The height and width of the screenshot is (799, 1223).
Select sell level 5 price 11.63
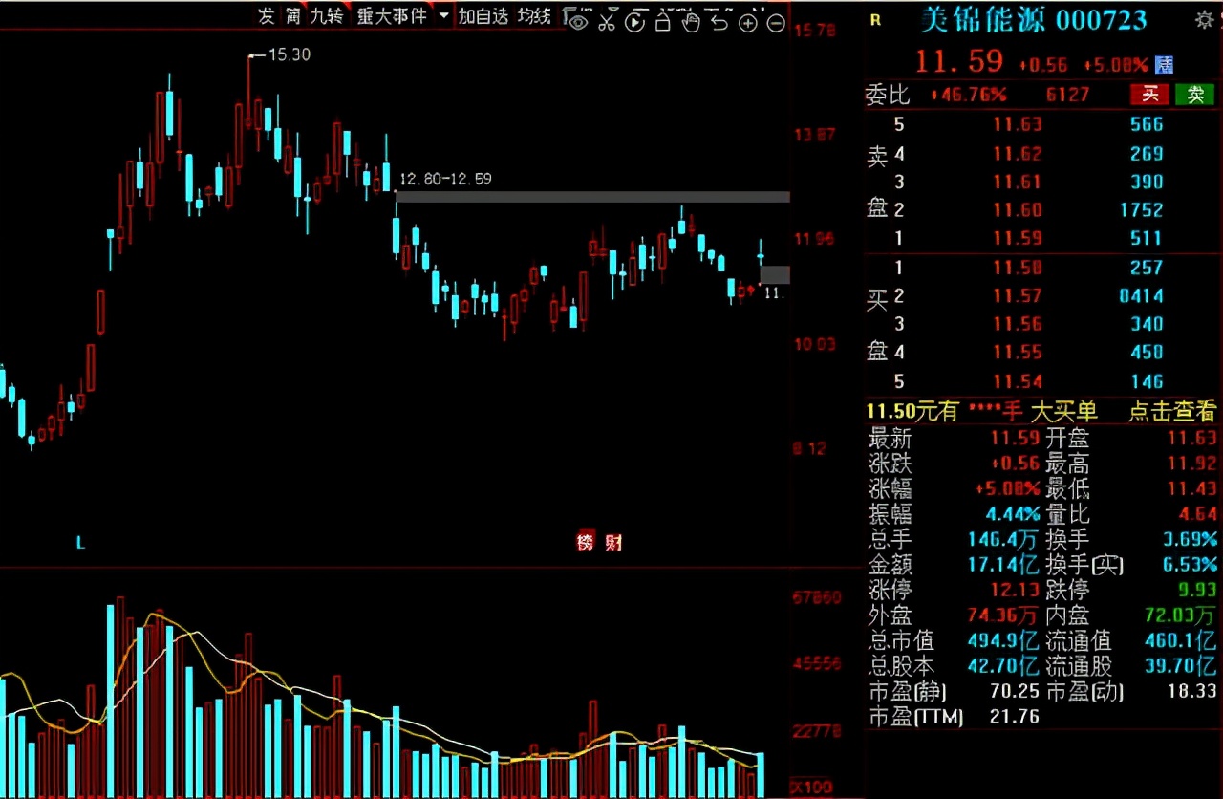pos(1017,124)
